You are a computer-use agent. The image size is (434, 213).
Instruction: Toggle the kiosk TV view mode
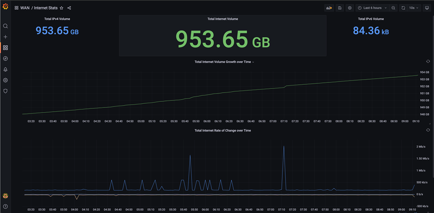427,8
